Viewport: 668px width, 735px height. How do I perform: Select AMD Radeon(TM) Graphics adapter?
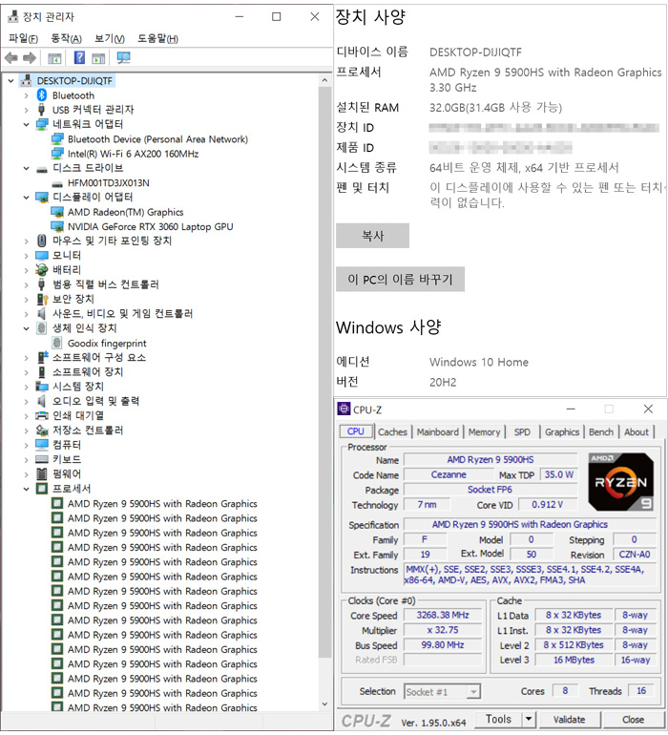(125, 212)
